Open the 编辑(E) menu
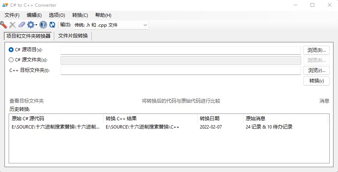 click(34, 15)
